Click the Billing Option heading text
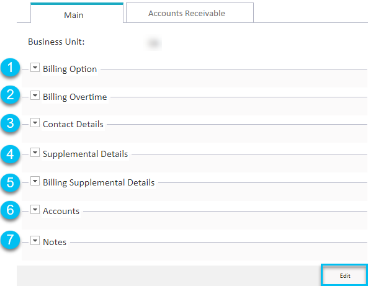 coord(70,69)
